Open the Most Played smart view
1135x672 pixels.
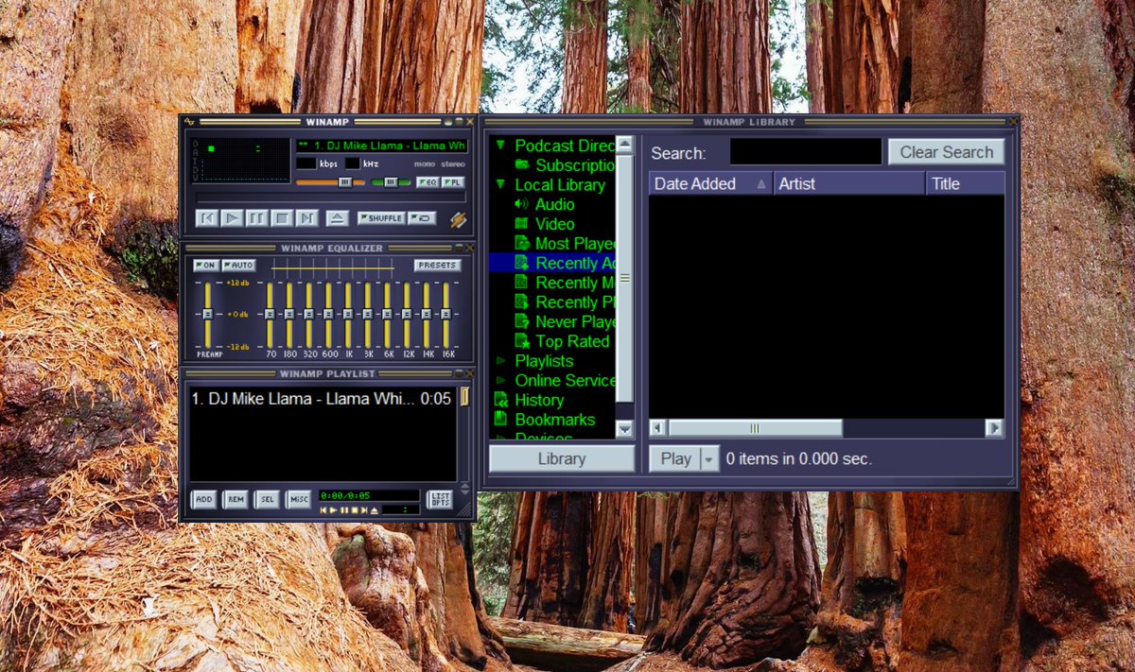coord(566,244)
